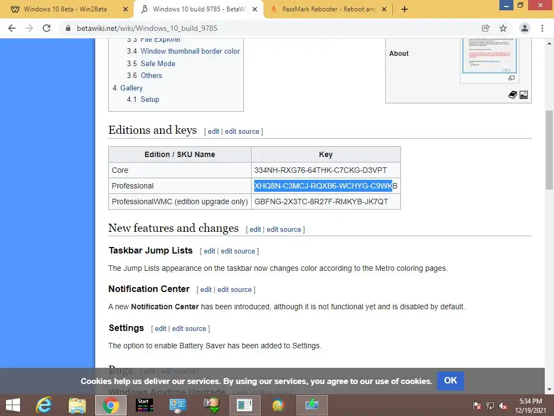The height and width of the screenshot is (416, 554).
Task: Edit the Taskbar Jump Lists section
Action: coord(209,251)
